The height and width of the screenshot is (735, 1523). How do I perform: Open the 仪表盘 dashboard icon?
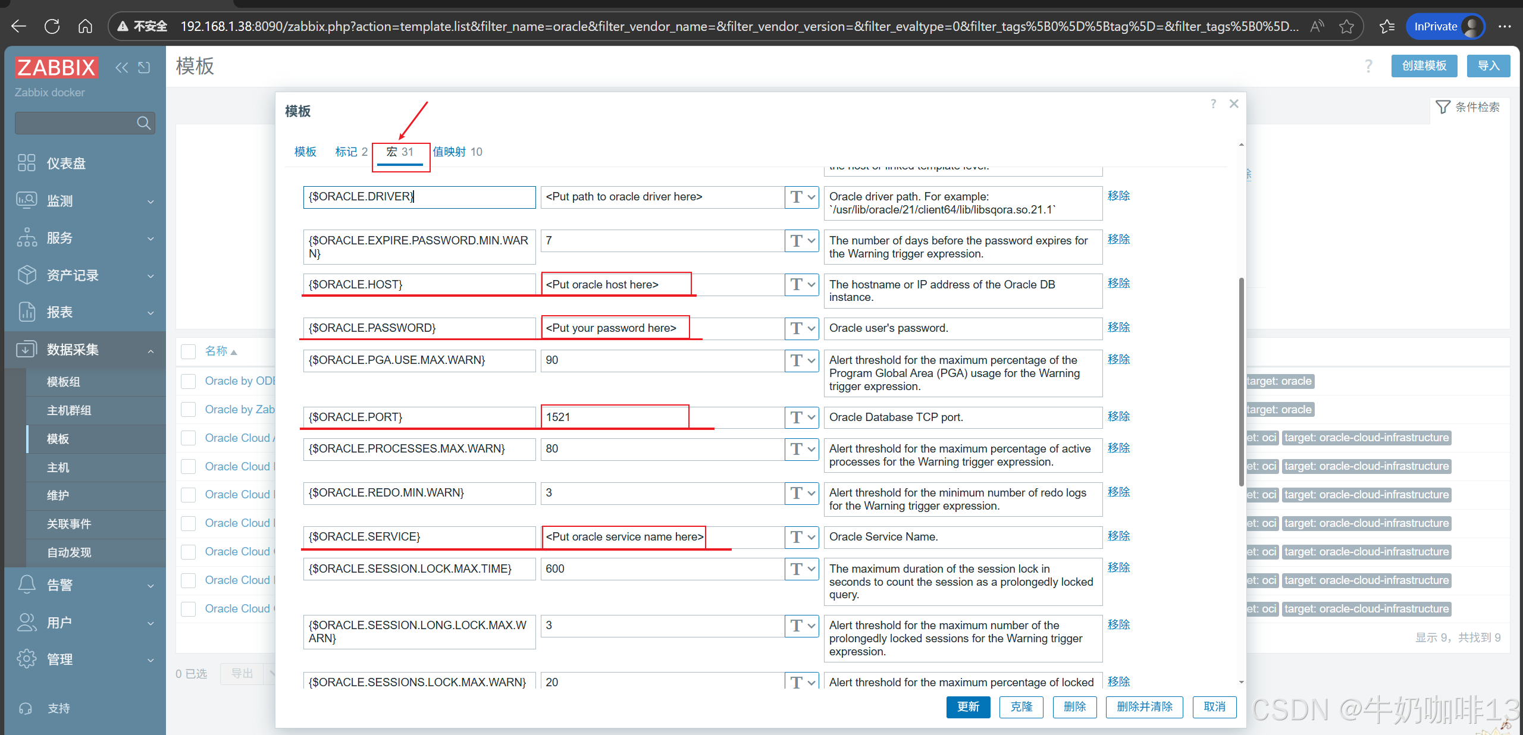pos(26,163)
